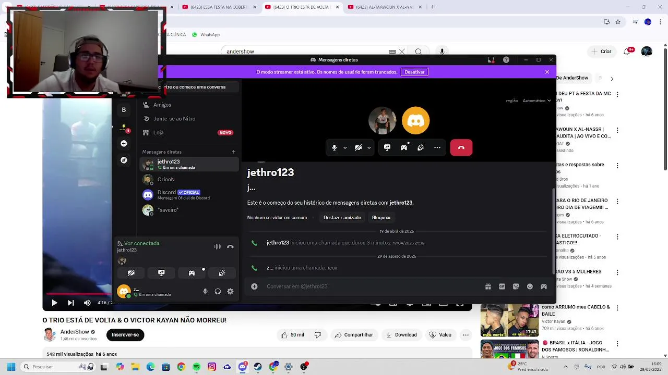Viewport: 668px width, 375px height.
Task: Mute the YouTube video volume
Action: (87, 303)
